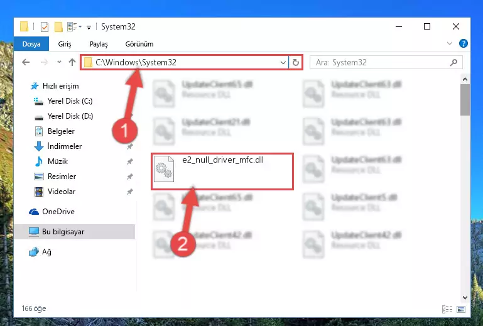The image size is (483, 326).
Task: Open Yerel Disk (C:) in the sidebar
Action: pos(63,101)
